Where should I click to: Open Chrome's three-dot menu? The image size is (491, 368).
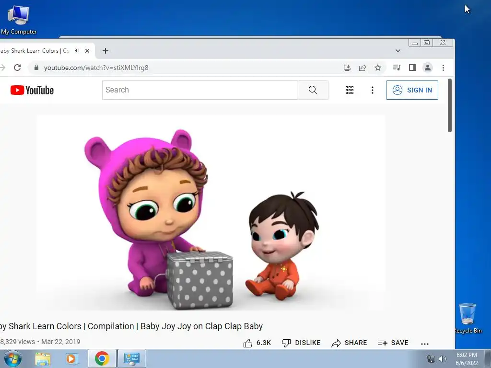[443, 68]
